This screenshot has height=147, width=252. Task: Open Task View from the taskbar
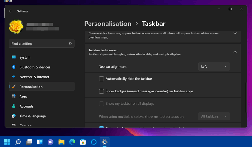(29, 142)
